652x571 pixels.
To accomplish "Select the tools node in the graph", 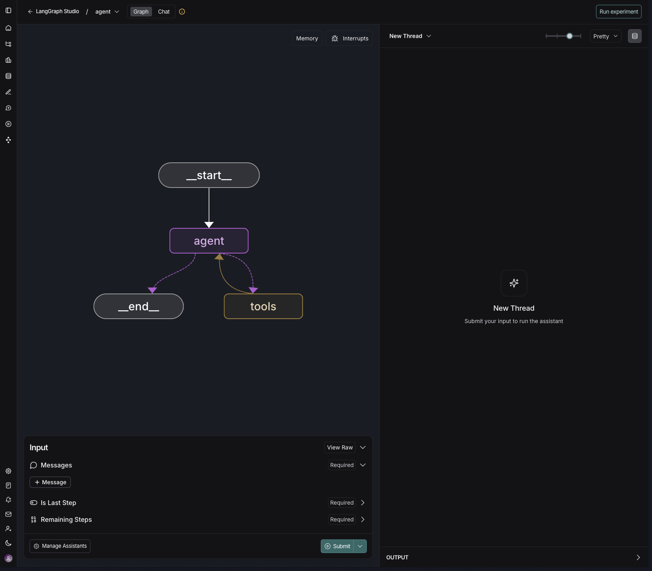I will point(263,306).
